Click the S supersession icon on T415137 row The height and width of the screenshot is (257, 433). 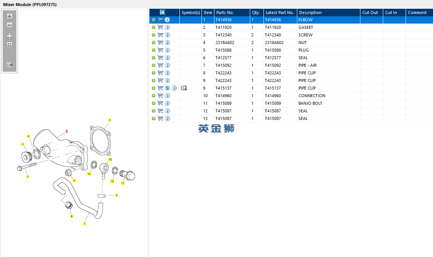pos(167,88)
